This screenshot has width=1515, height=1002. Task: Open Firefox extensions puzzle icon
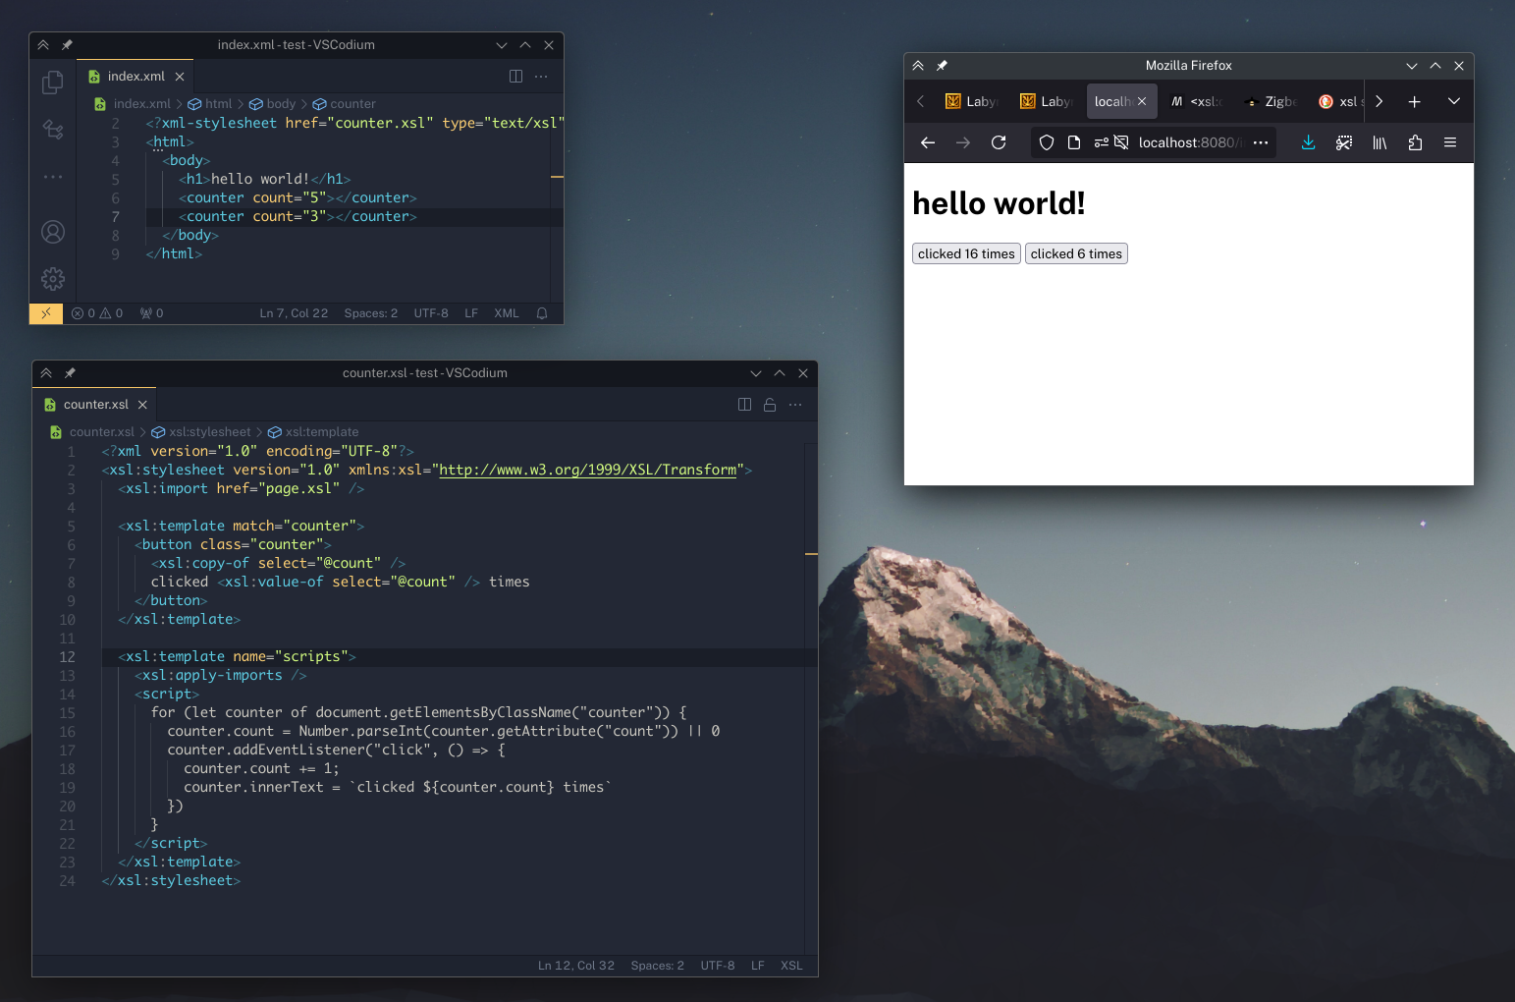point(1415,142)
